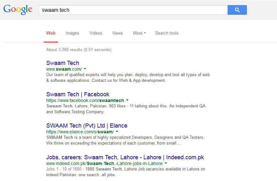Switch to the Images tab
This screenshot has width=277, height=181.
tap(72, 33)
